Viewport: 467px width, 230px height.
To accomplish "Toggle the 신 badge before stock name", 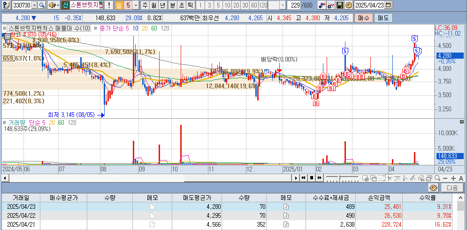I will tap(66, 5).
